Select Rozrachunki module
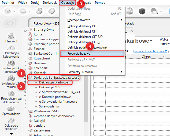Viewport: 170px width, 136px height. pyautogui.click(x=42, y=58)
